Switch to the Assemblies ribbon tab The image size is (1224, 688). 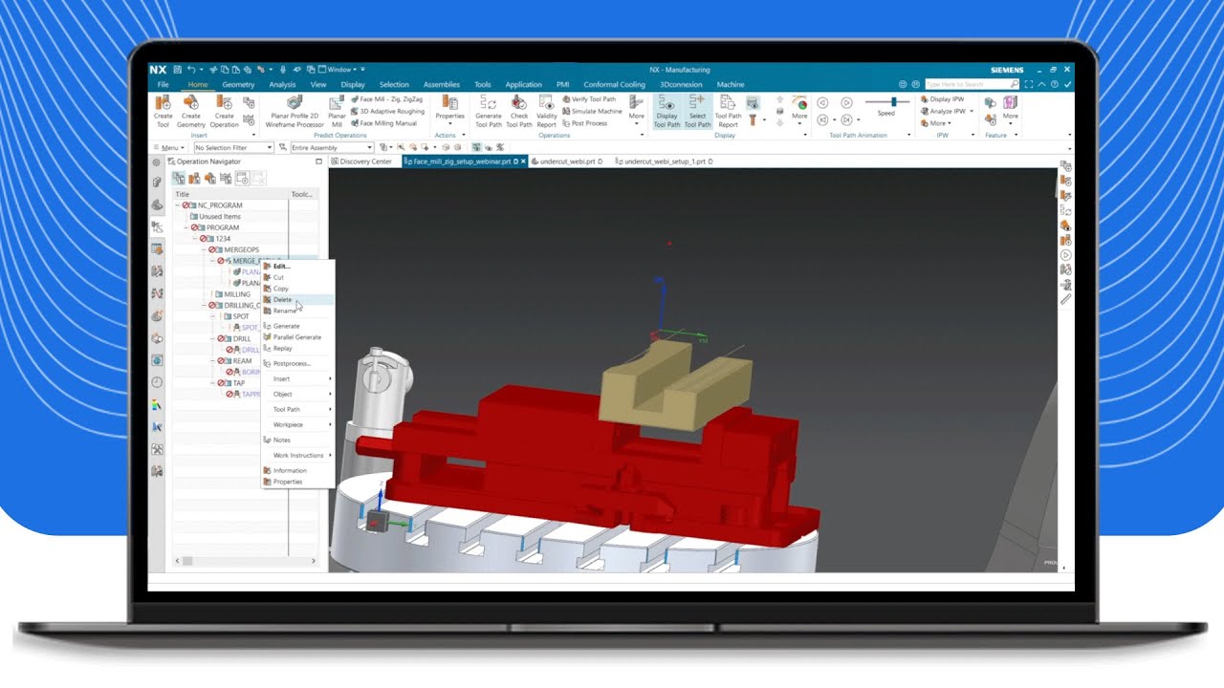pos(442,84)
